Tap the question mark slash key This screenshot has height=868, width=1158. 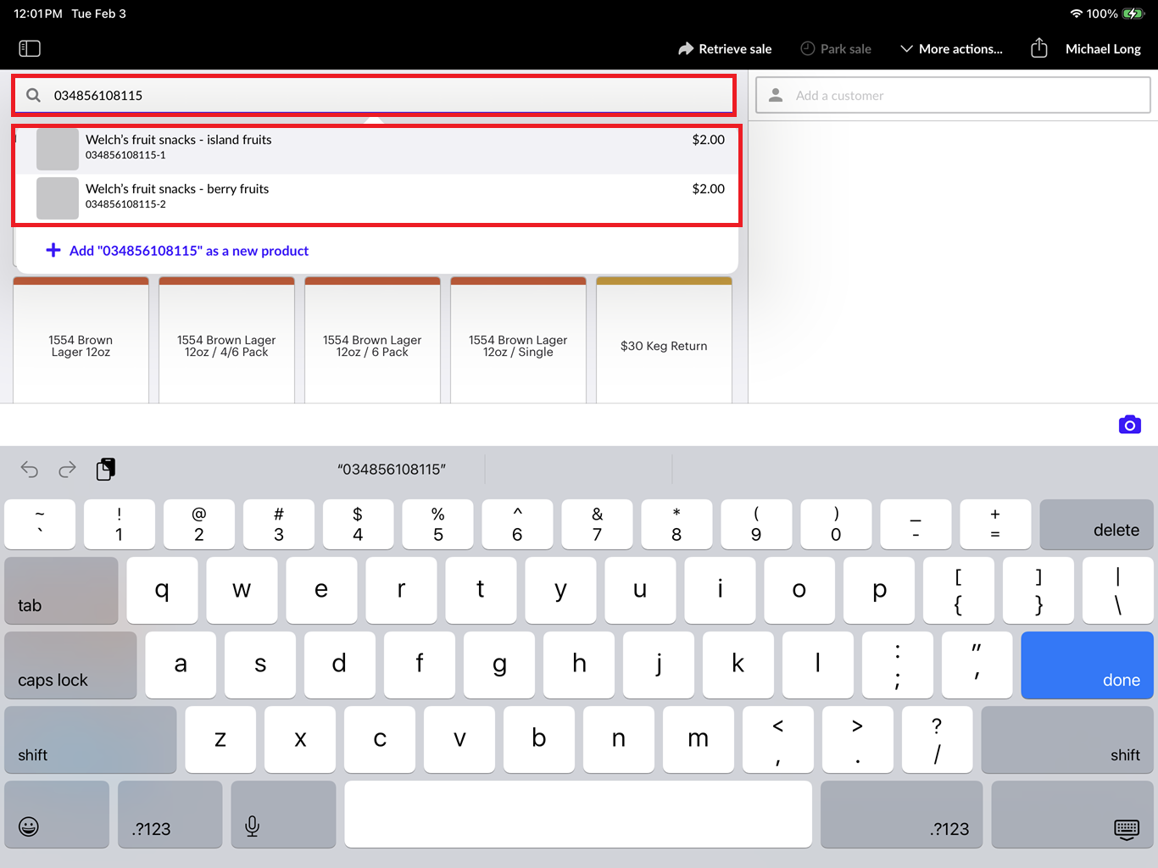[938, 740]
